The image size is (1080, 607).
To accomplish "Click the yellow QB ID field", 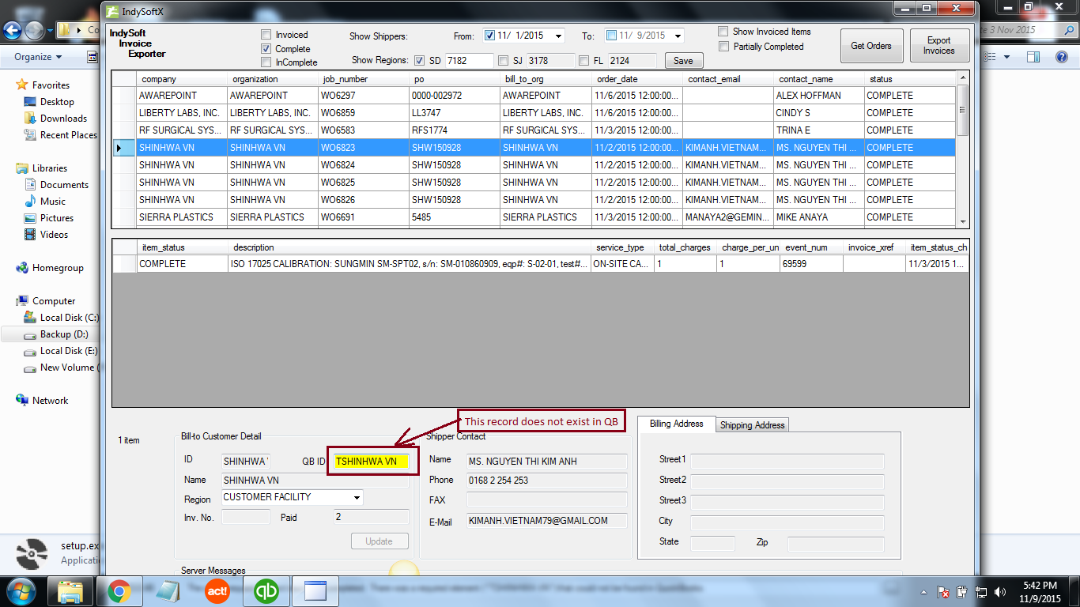I will click(371, 462).
